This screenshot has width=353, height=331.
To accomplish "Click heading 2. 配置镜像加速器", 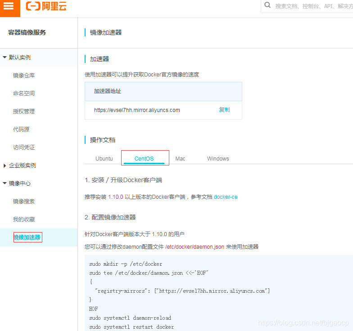I will coord(110,218).
